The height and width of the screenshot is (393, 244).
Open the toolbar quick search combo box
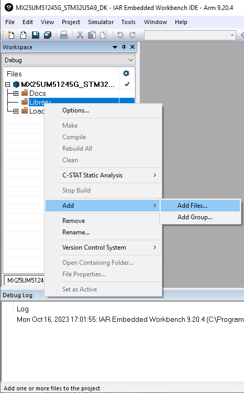click(190, 35)
